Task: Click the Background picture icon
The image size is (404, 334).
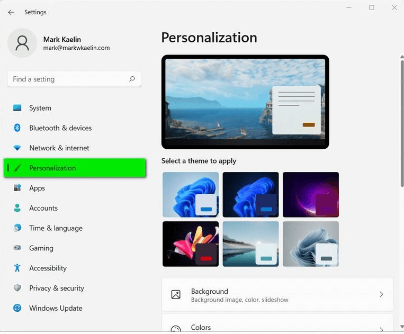Action: [176, 294]
